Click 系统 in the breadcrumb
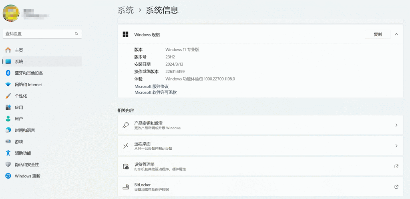This screenshot has width=410, height=199. (125, 10)
